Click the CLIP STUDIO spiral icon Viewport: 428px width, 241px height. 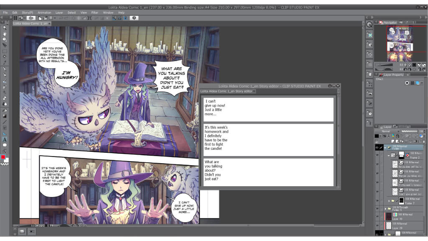(31, 18)
